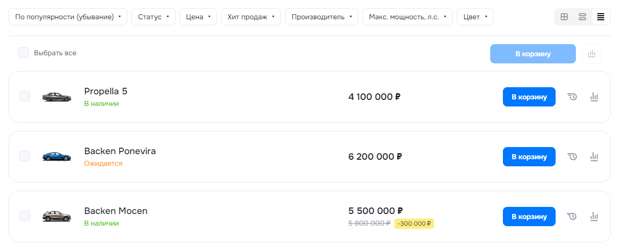Screen dimensions: 620x251
Task: Add Backen Mocen to comparison chart
Action: (595, 217)
